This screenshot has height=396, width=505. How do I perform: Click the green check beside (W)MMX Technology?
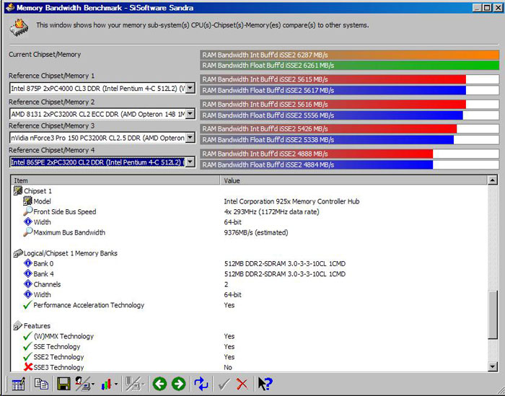click(27, 336)
